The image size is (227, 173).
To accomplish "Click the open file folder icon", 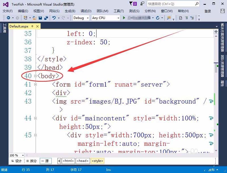I will click(x=34, y=18).
